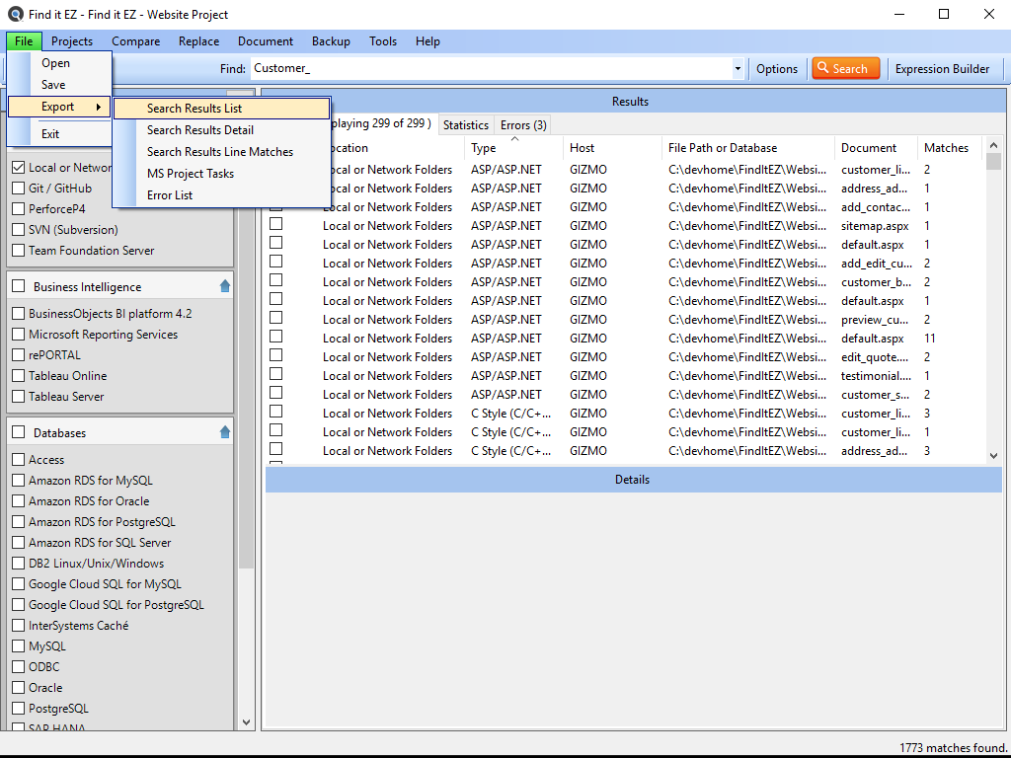Enable the Git / GitHub checkbox
The height and width of the screenshot is (758, 1011).
(19, 189)
